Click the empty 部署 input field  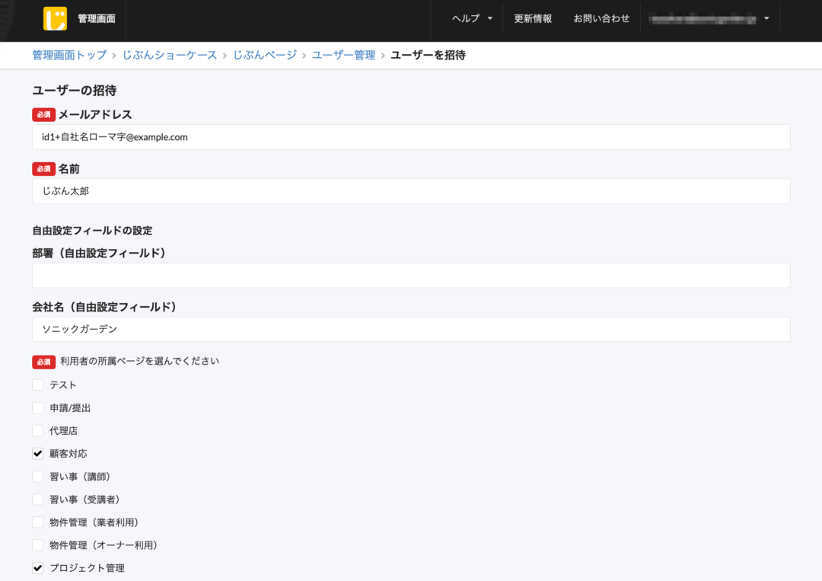411,276
